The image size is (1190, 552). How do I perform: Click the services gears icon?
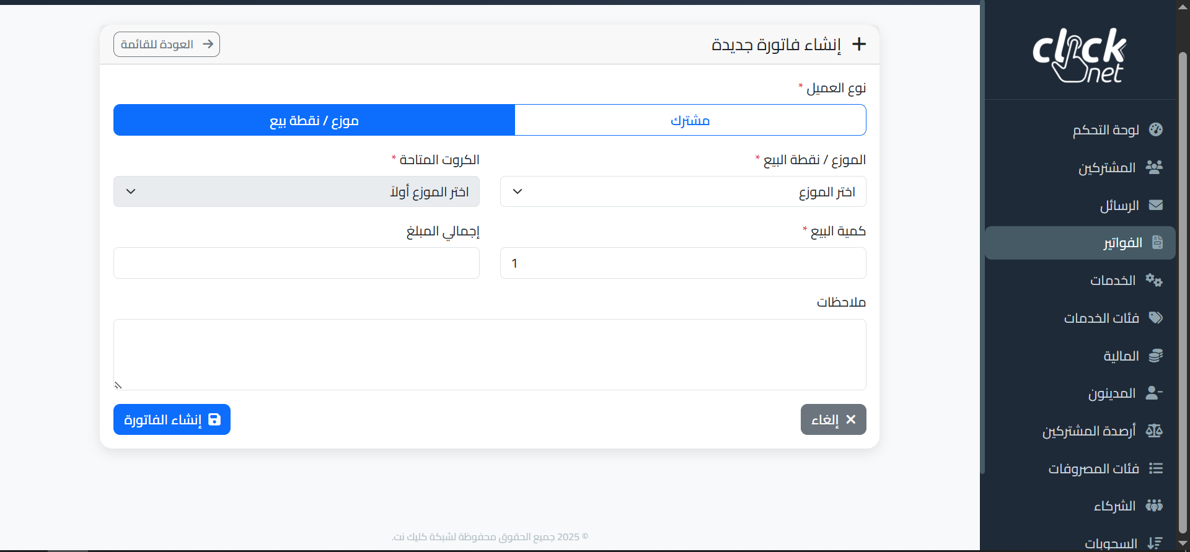pos(1154,280)
